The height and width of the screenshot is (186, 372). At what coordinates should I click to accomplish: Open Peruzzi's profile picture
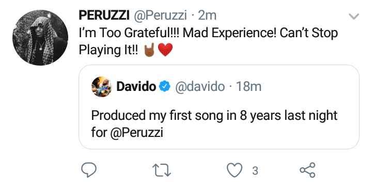click(40, 38)
